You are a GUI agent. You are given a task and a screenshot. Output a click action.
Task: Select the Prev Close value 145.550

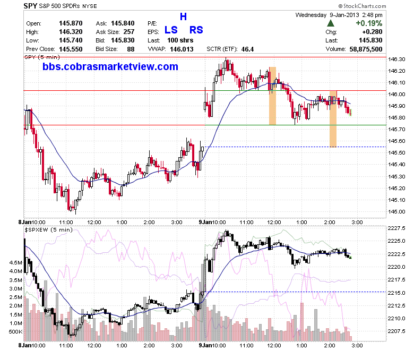(71, 49)
